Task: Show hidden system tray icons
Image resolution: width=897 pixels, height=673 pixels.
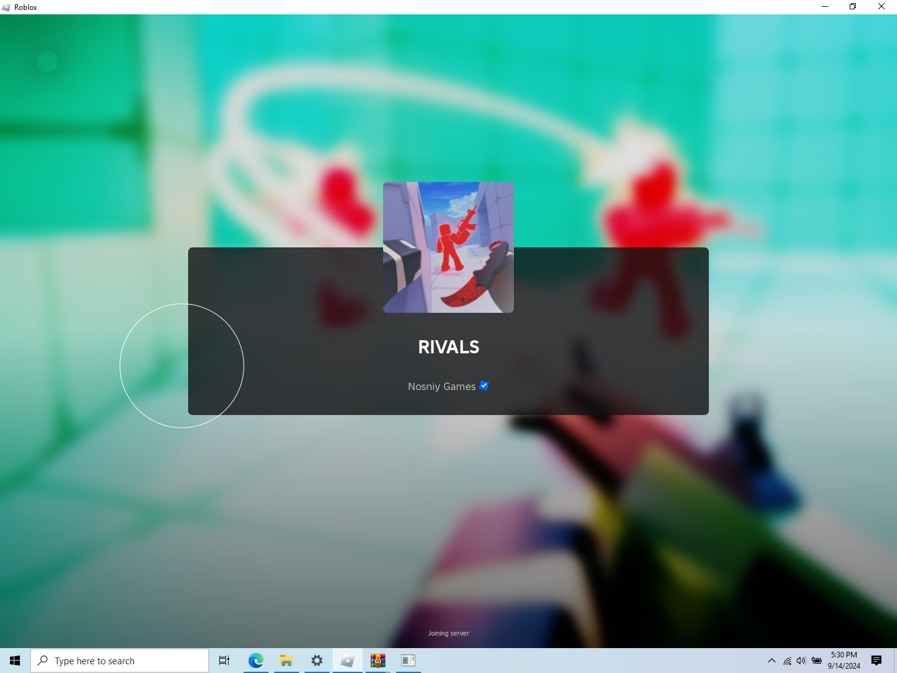Action: tap(772, 661)
